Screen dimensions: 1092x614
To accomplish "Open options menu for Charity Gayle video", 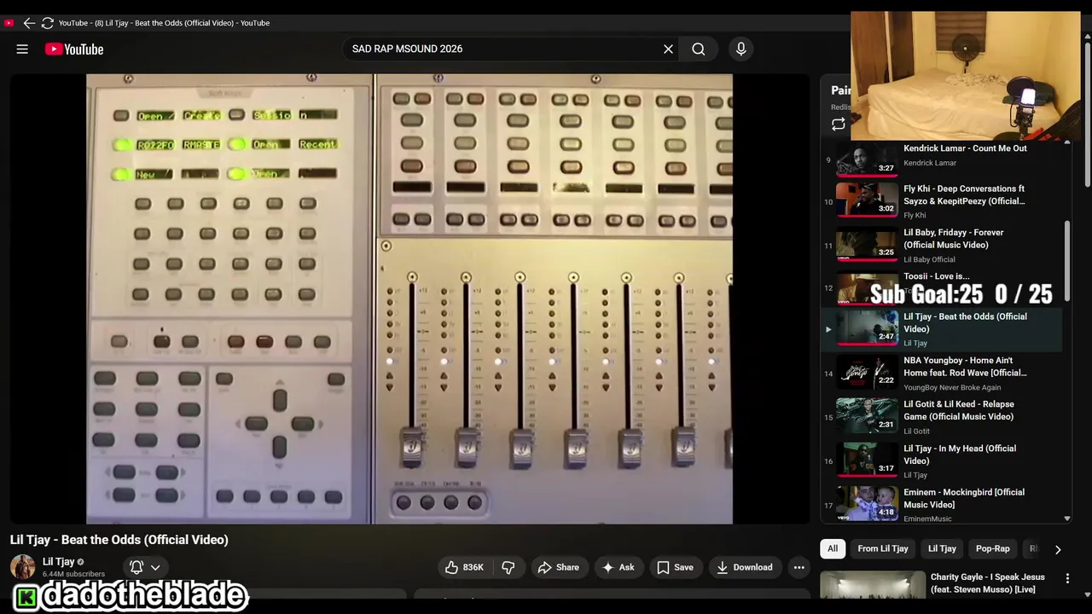I will tap(1067, 579).
